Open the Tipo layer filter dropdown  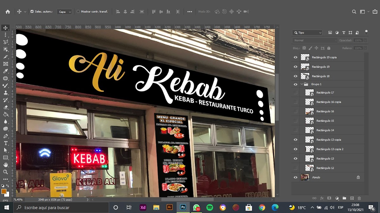307,33
